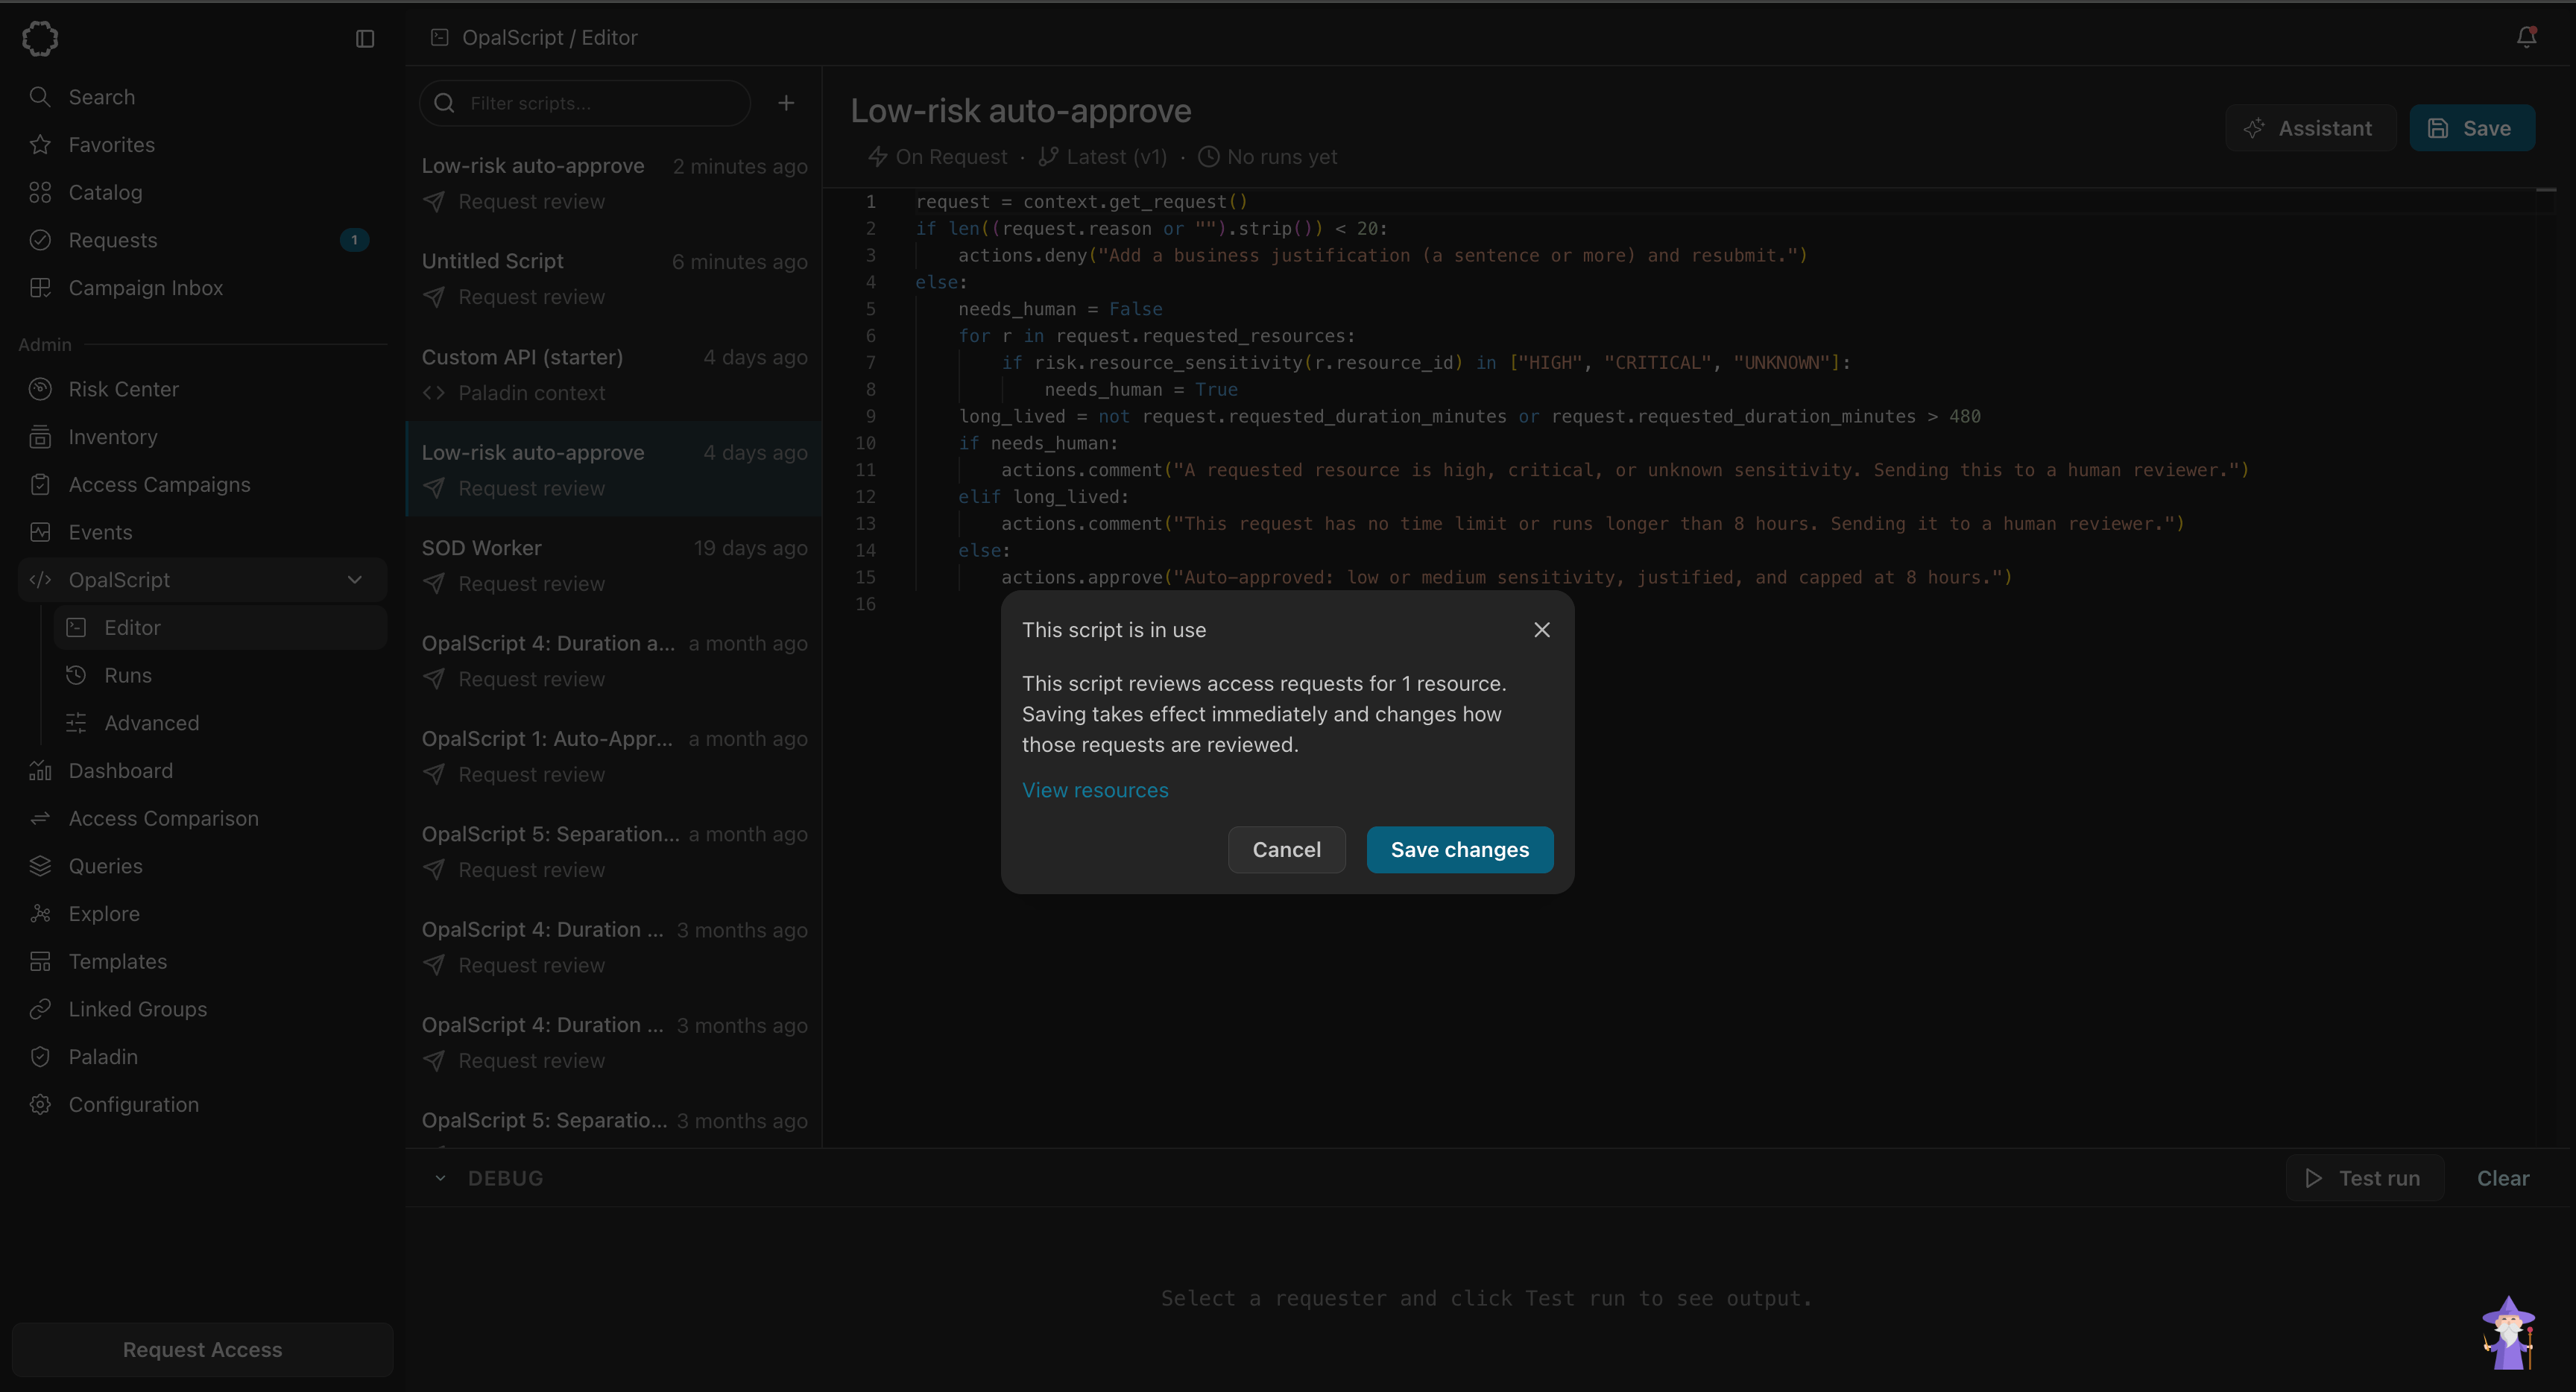Clear the debug output

click(x=2502, y=1178)
